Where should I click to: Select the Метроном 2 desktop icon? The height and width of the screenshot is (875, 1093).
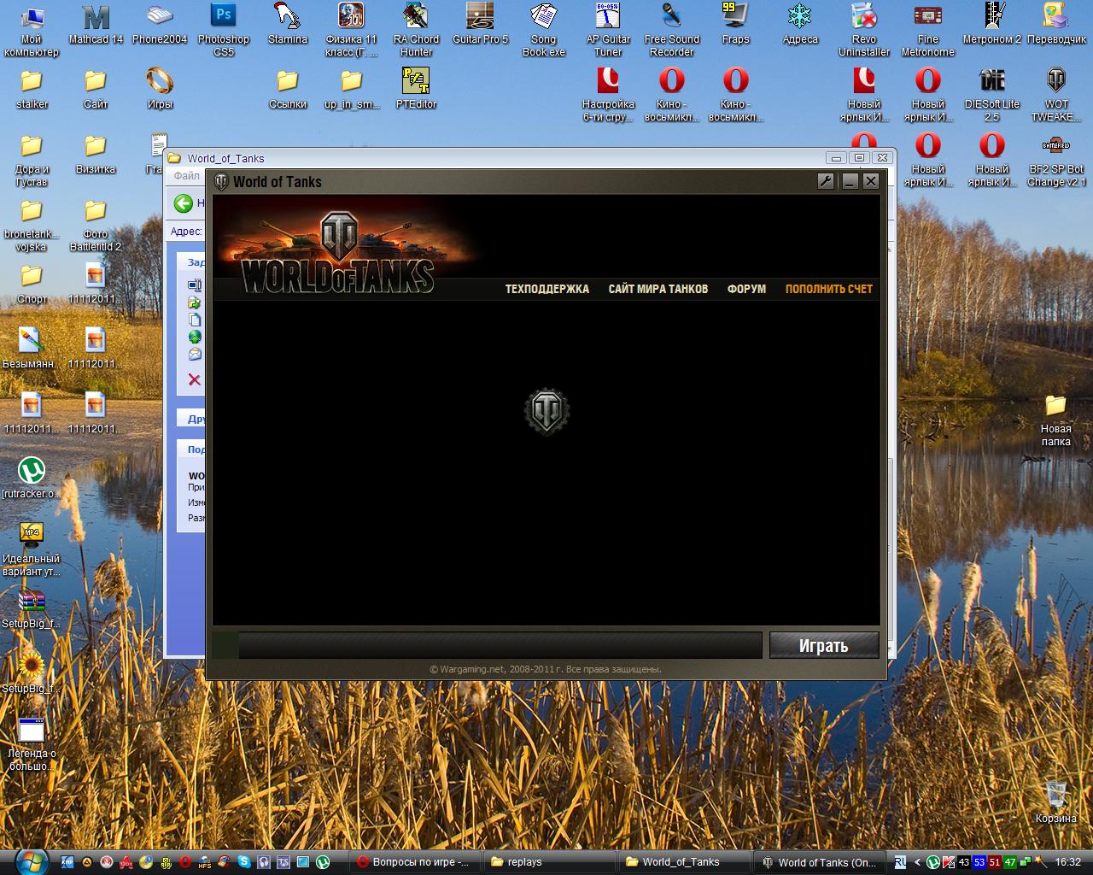point(992,25)
